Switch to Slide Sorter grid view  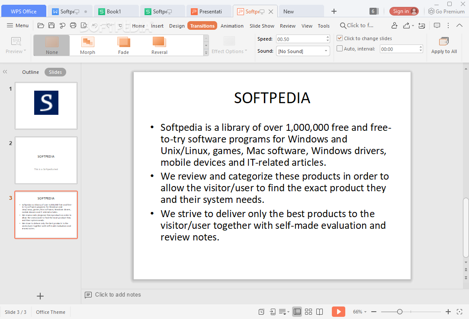(x=308, y=312)
